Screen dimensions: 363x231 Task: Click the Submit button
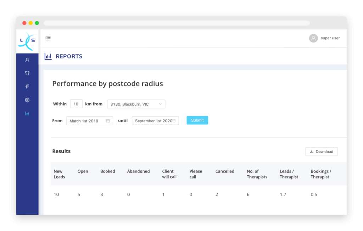click(x=197, y=120)
